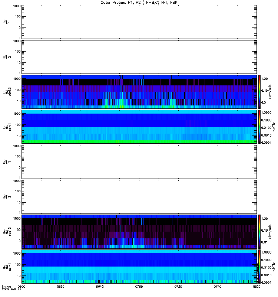Select the 'thc fft 2' panel label
This screenshot has height=297, width=278.
7,197
